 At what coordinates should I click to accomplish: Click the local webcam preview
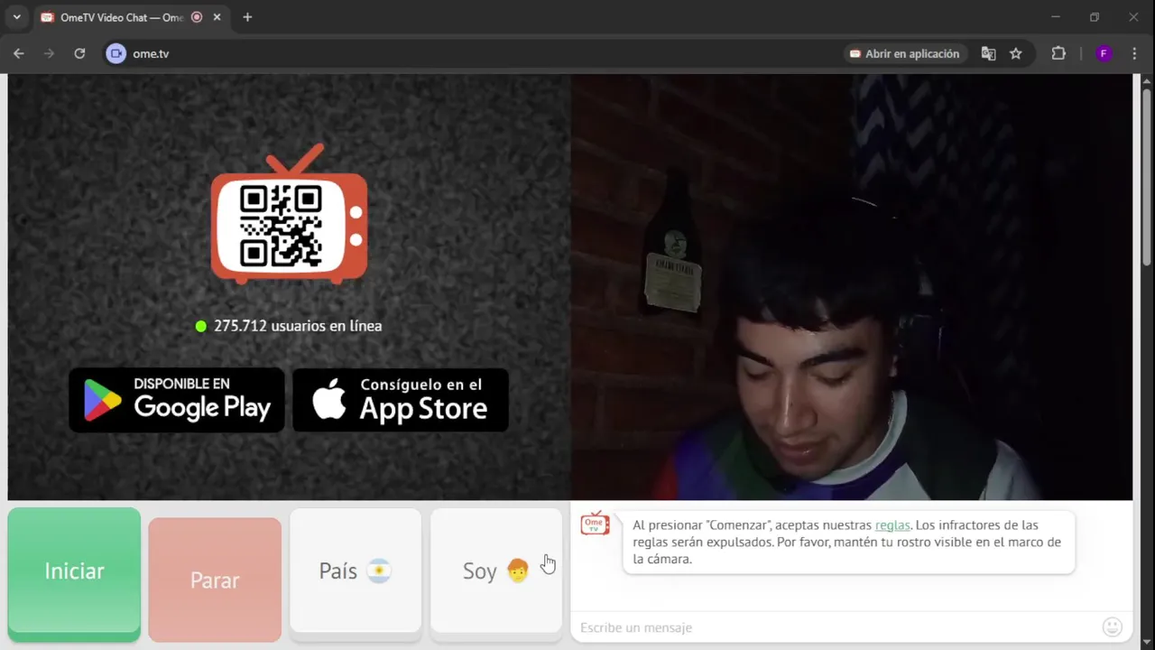(x=851, y=287)
